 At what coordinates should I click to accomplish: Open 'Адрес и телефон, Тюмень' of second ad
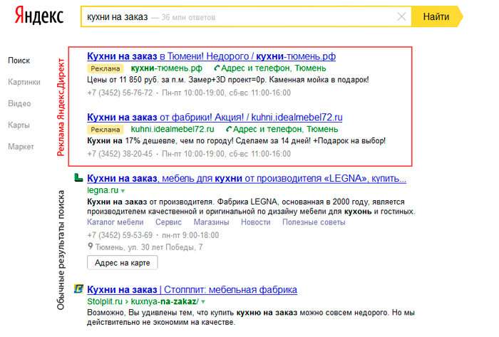tap(285, 129)
